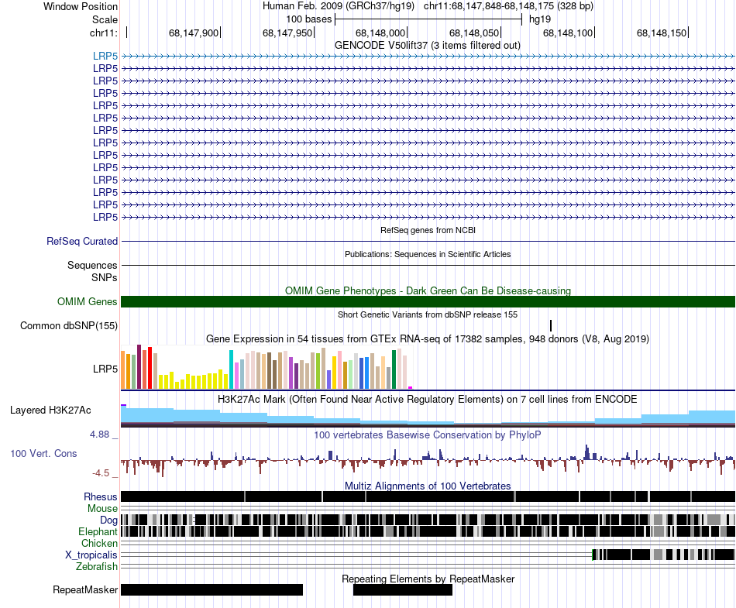The height and width of the screenshot is (608, 736).
Task: Click the Zebrafish alignment label
Action: 97,566
